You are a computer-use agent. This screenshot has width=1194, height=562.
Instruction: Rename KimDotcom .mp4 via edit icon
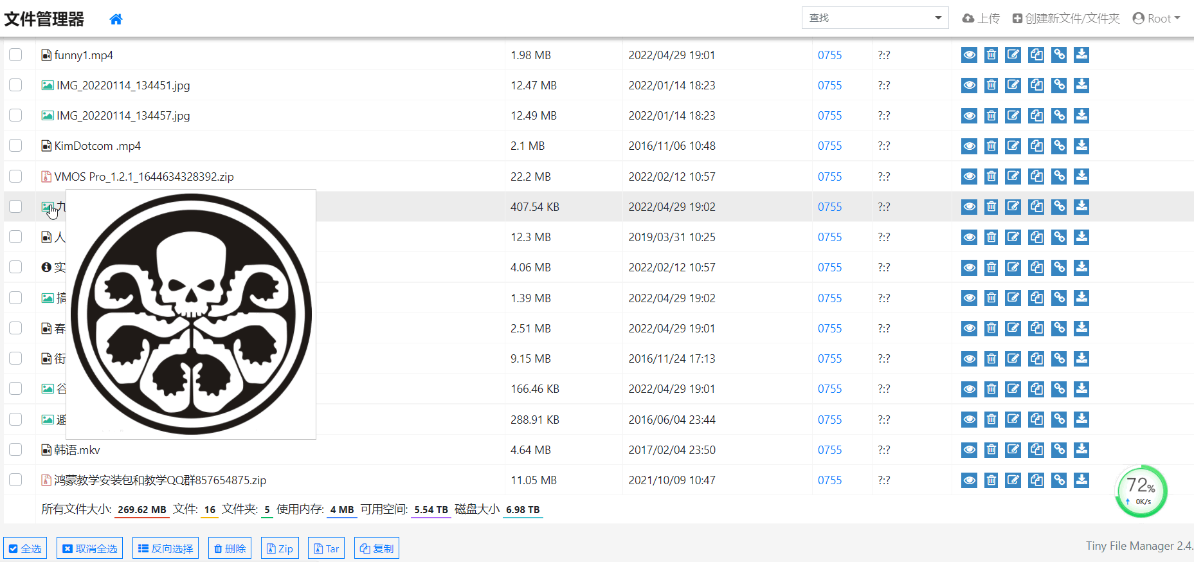[x=1013, y=146]
